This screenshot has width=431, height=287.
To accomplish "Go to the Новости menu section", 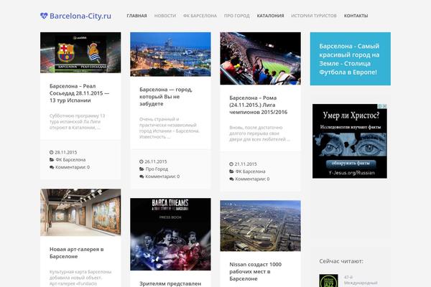I will coord(164,15).
